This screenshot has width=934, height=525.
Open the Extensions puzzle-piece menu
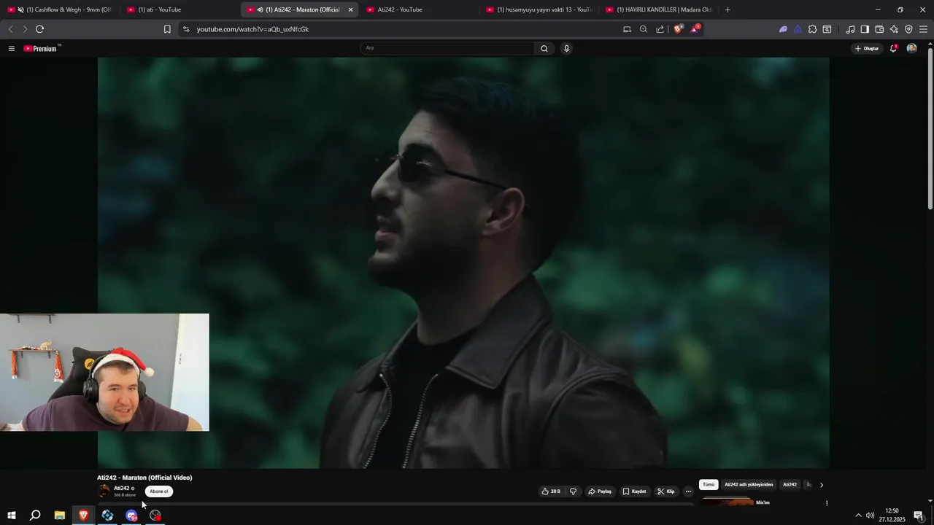coord(812,29)
